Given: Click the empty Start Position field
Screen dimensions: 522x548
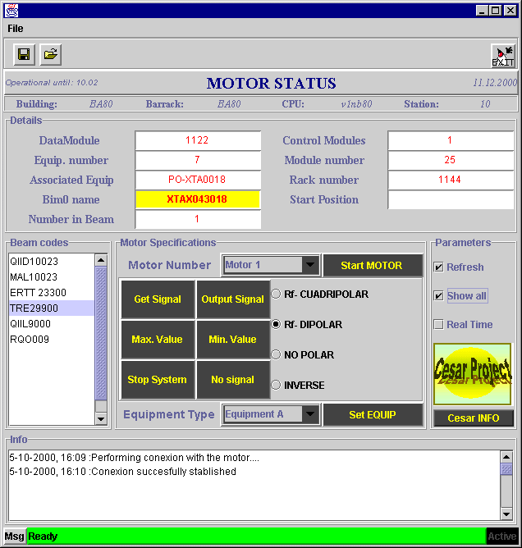Looking at the screenshot, I should 451,199.
